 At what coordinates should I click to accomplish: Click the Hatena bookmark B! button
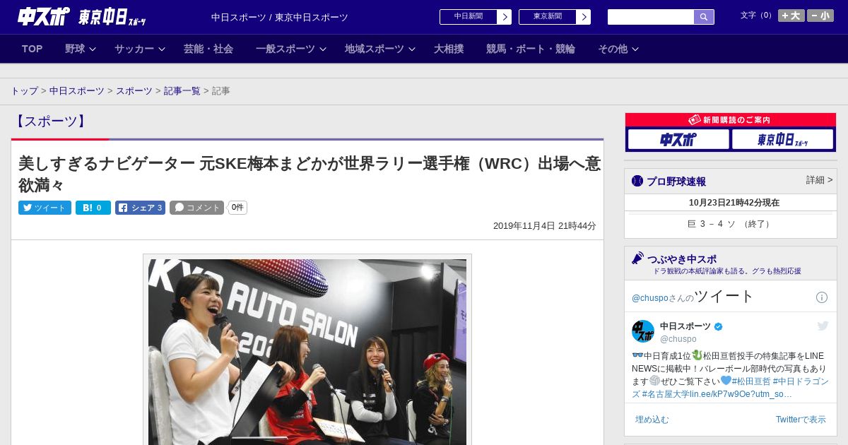[93, 208]
